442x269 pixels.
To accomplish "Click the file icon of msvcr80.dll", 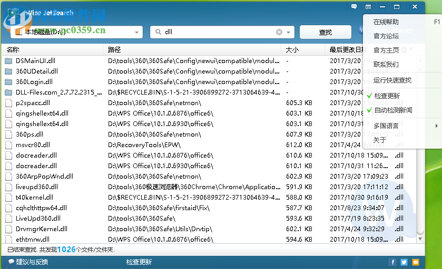I will [x=9, y=145].
